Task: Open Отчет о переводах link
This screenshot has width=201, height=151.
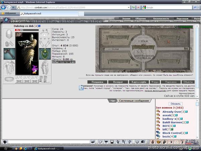Action: pyautogui.click(x=159, y=21)
